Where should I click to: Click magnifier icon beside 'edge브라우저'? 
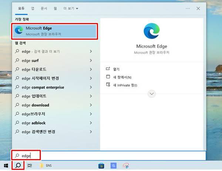coord(17,114)
